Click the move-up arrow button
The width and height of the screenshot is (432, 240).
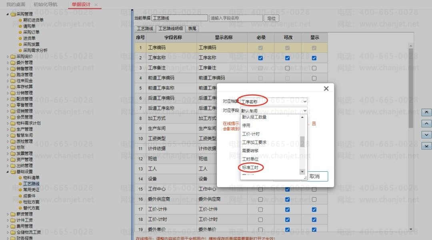(x=426, y=123)
